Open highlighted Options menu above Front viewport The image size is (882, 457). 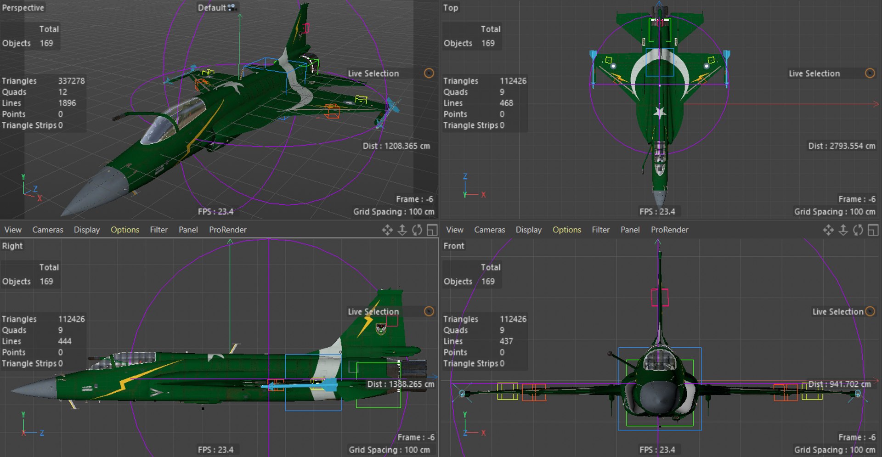click(567, 230)
